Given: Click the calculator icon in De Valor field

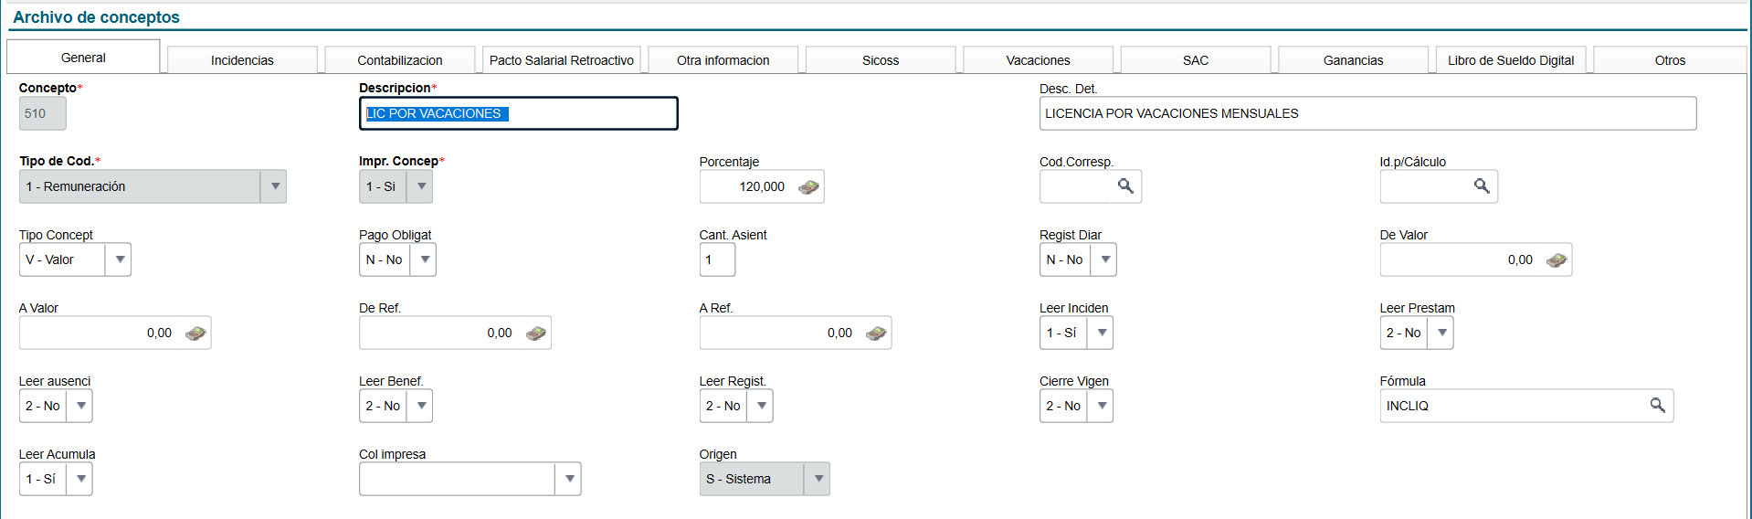Looking at the screenshot, I should point(1556,260).
